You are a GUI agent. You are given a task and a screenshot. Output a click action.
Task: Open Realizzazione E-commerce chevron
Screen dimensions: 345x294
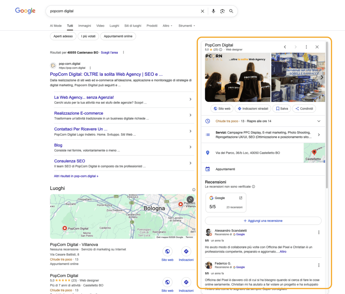tap(190, 115)
